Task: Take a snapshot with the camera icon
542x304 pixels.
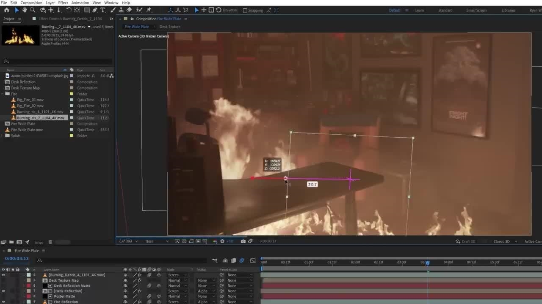Action: pyautogui.click(x=243, y=241)
